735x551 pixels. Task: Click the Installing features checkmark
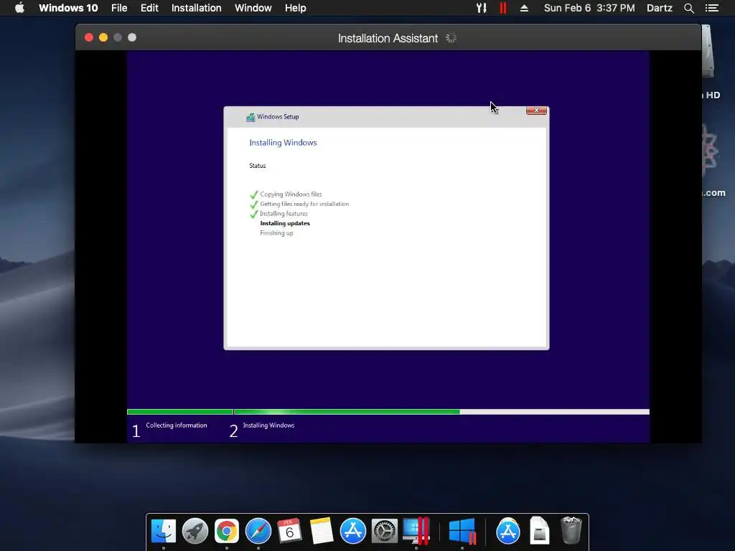(253, 214)
